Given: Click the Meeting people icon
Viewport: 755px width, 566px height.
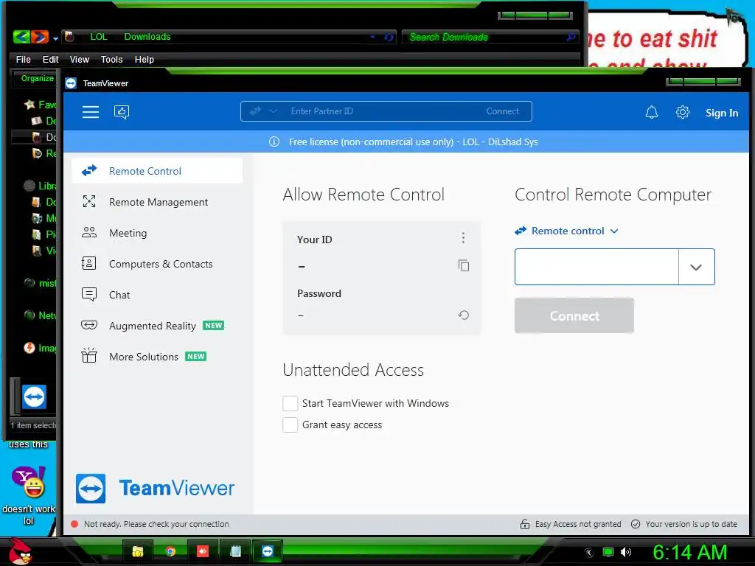Looking at the screenshot, I should pos(89,232).
